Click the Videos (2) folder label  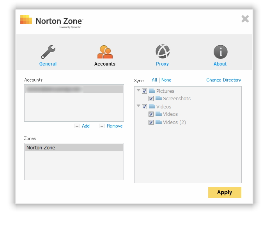pos(174,122)
